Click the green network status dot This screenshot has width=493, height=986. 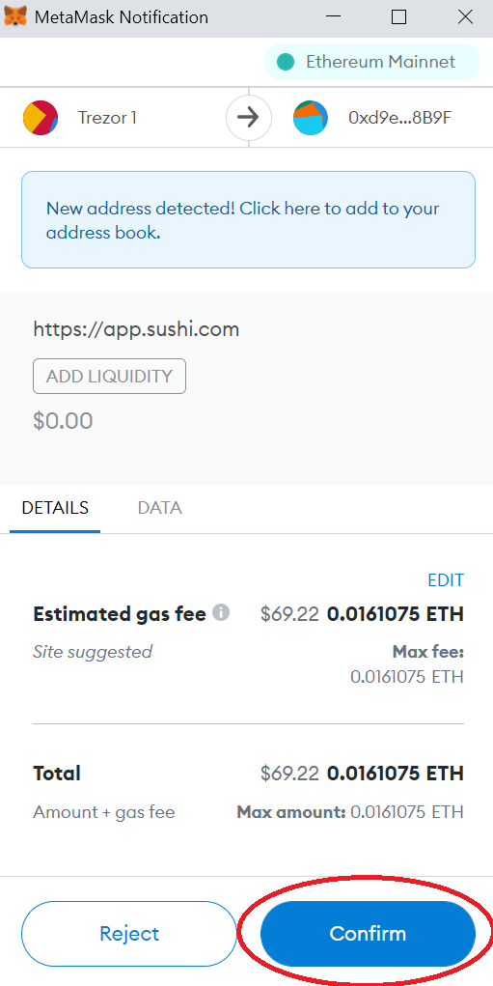point(286,62)
